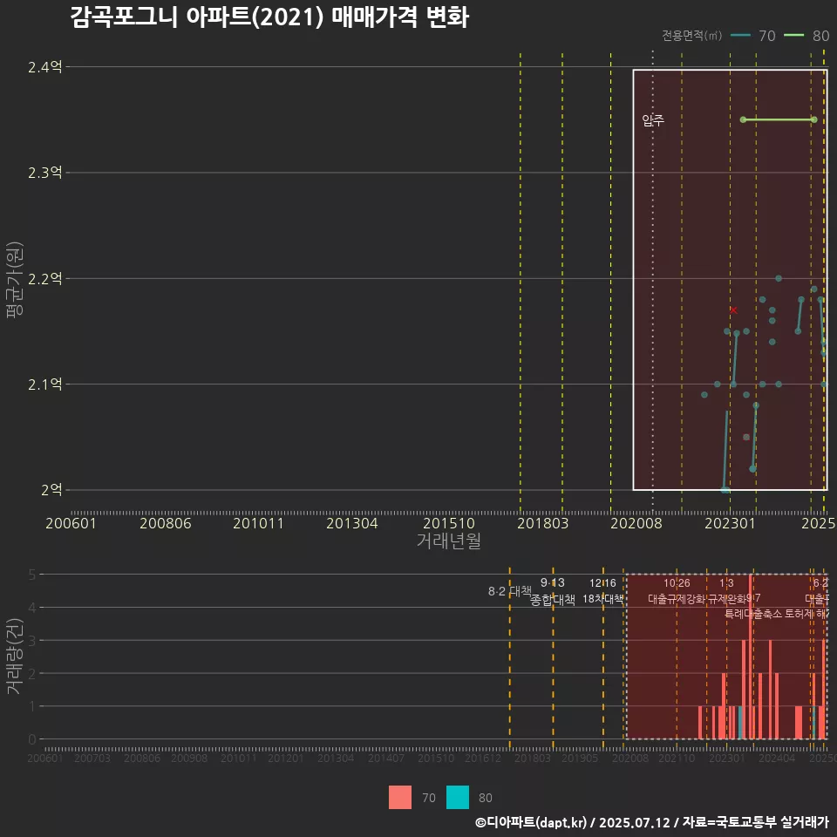Click the red x marker on the price chart
The image size is (837, 837).
[733, 310]
